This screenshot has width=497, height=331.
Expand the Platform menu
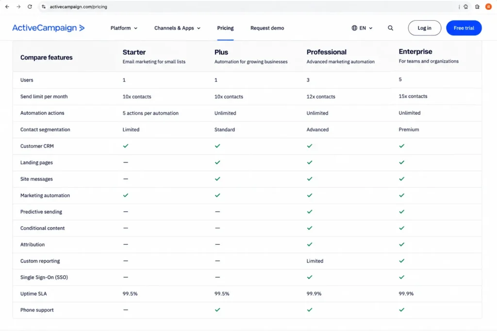pyautogui.click(x=124, y=28)
